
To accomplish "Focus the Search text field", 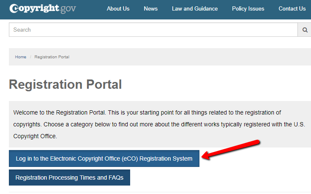I will point(153,30).
